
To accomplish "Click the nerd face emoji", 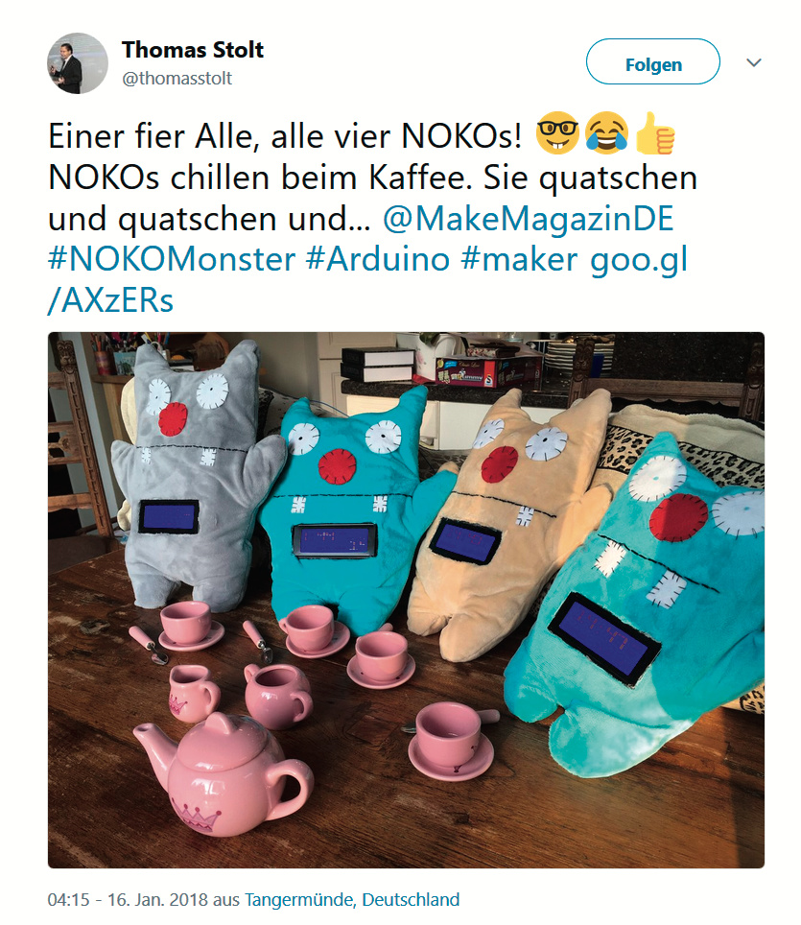I will coord(557,133).
